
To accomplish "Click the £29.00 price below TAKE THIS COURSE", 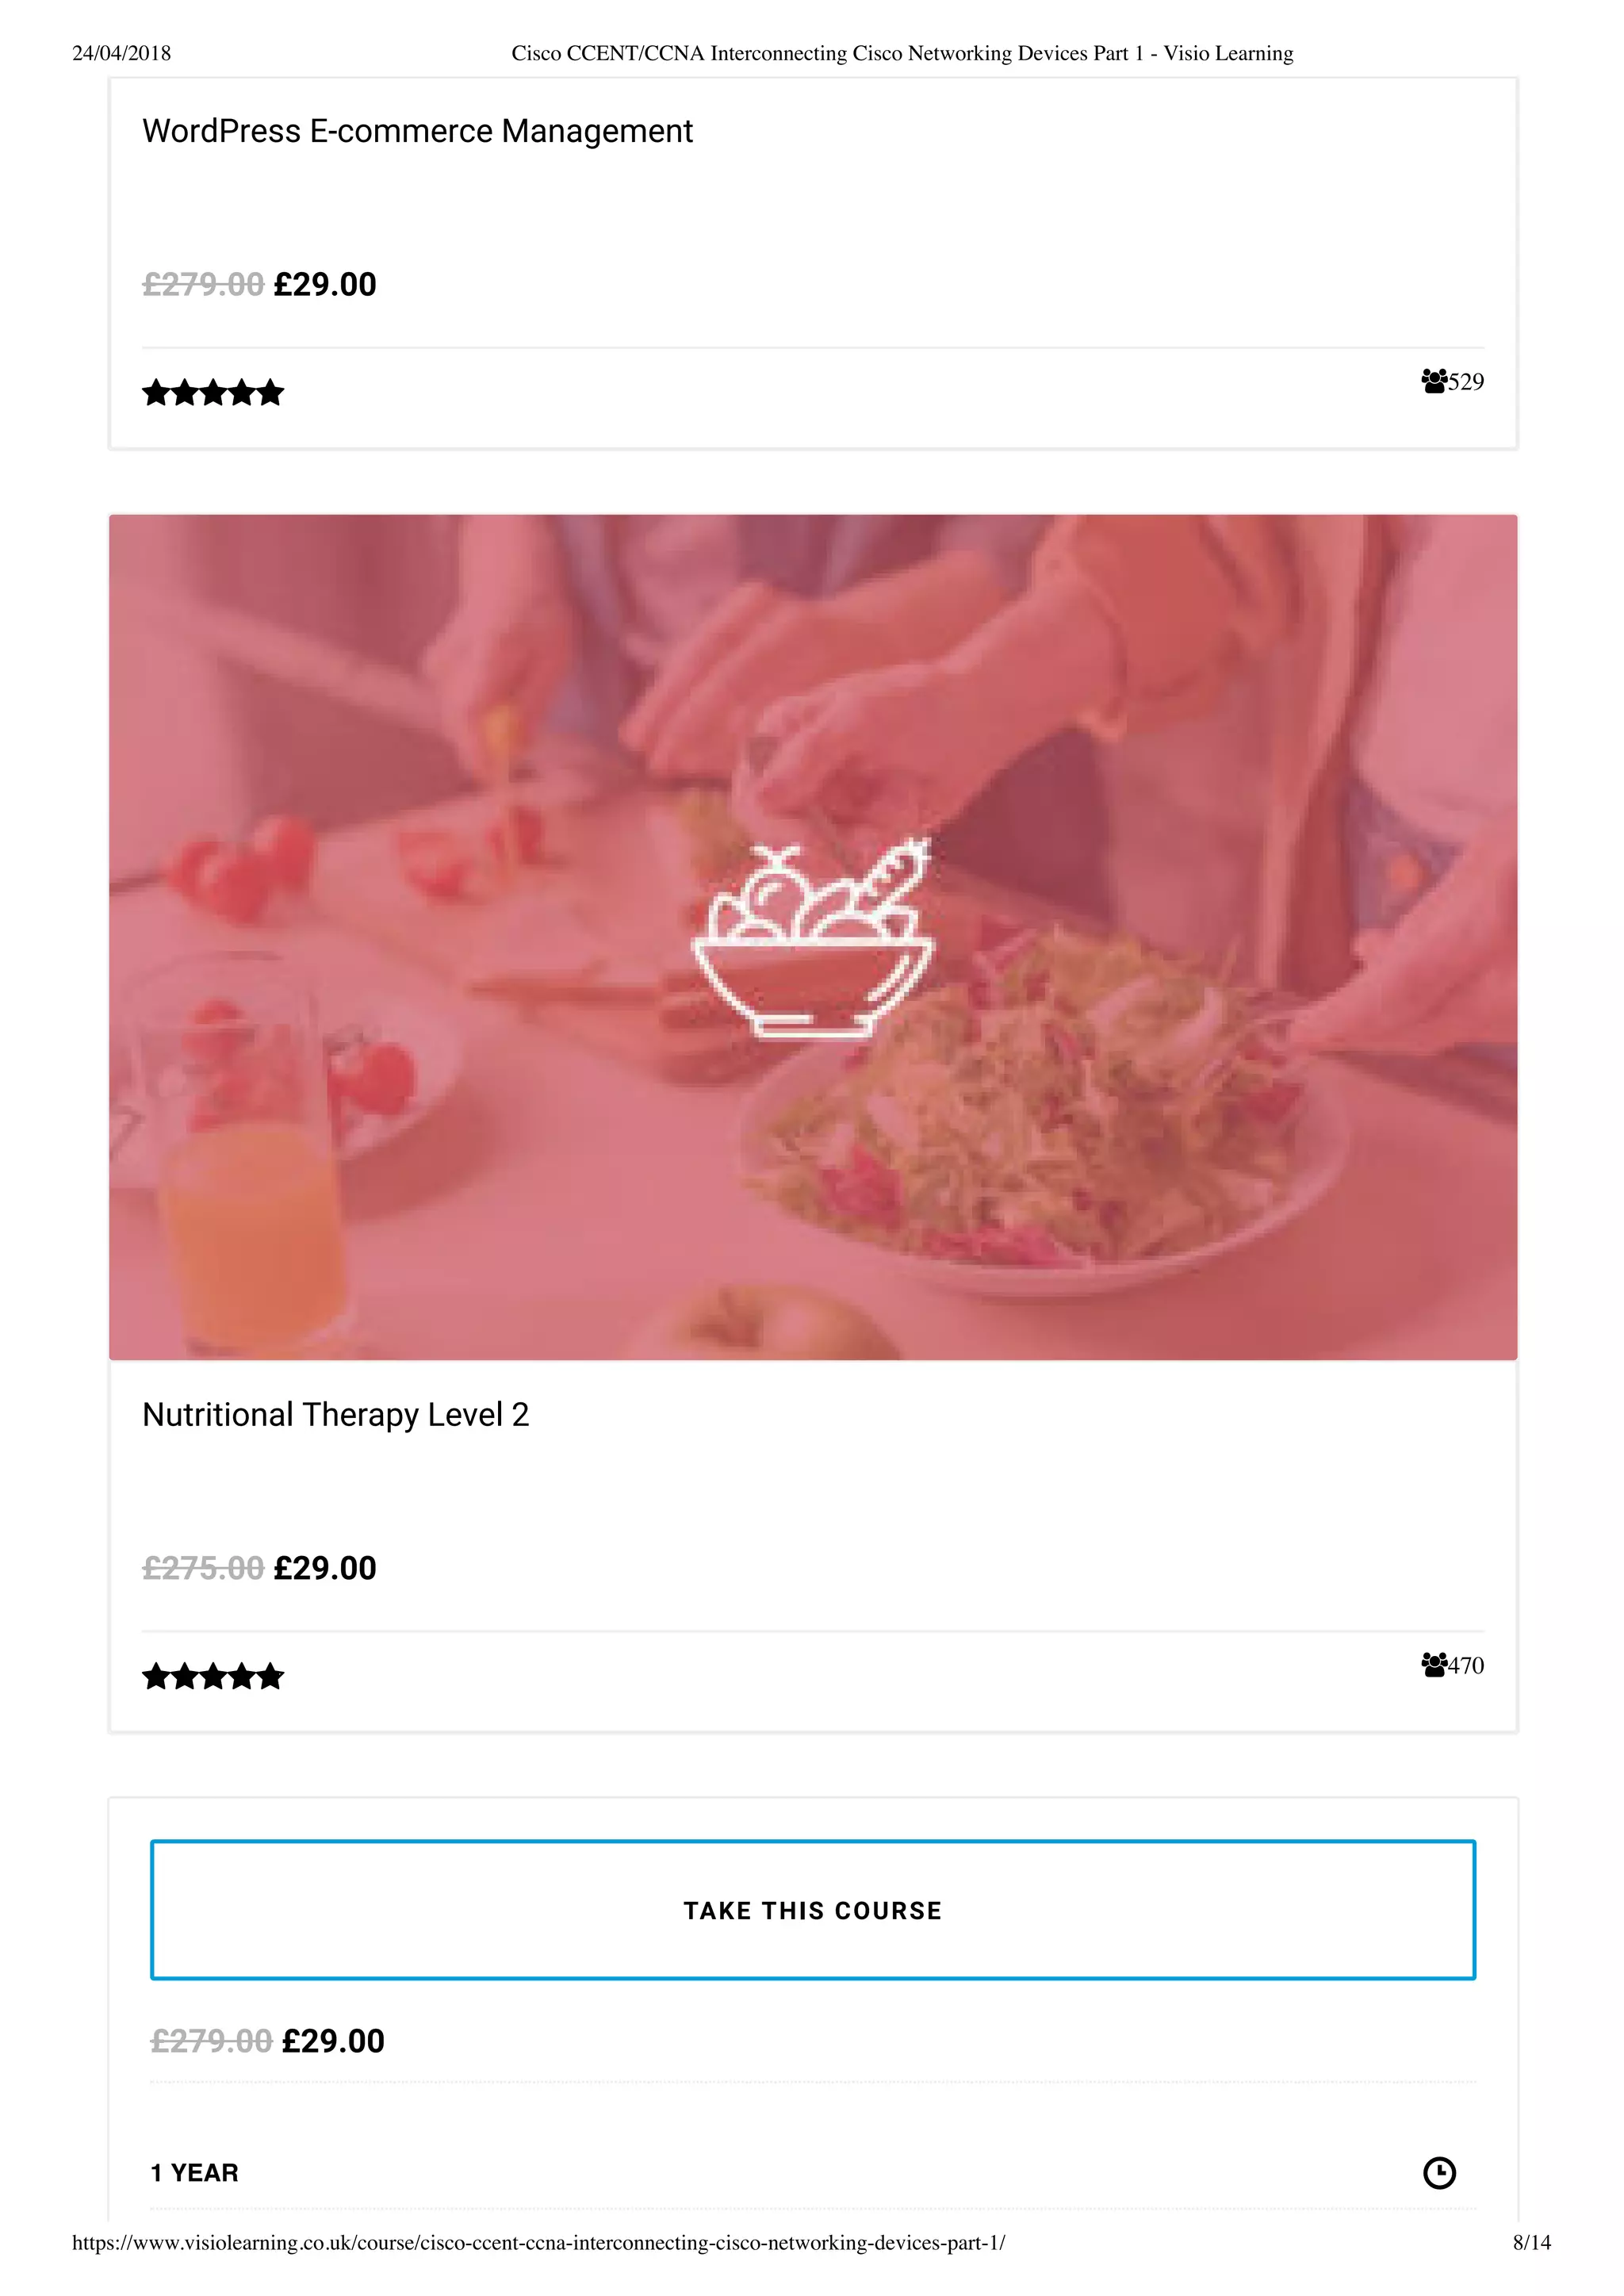I will (333, 2041).
